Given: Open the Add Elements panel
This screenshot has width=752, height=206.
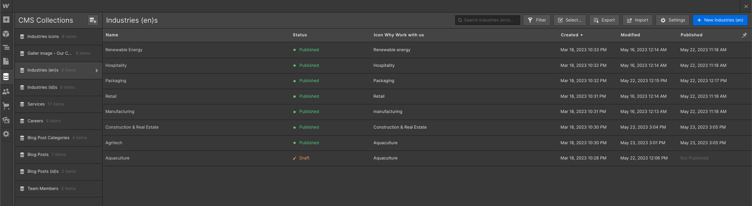Looking at the screenshot, I should 6,20.
